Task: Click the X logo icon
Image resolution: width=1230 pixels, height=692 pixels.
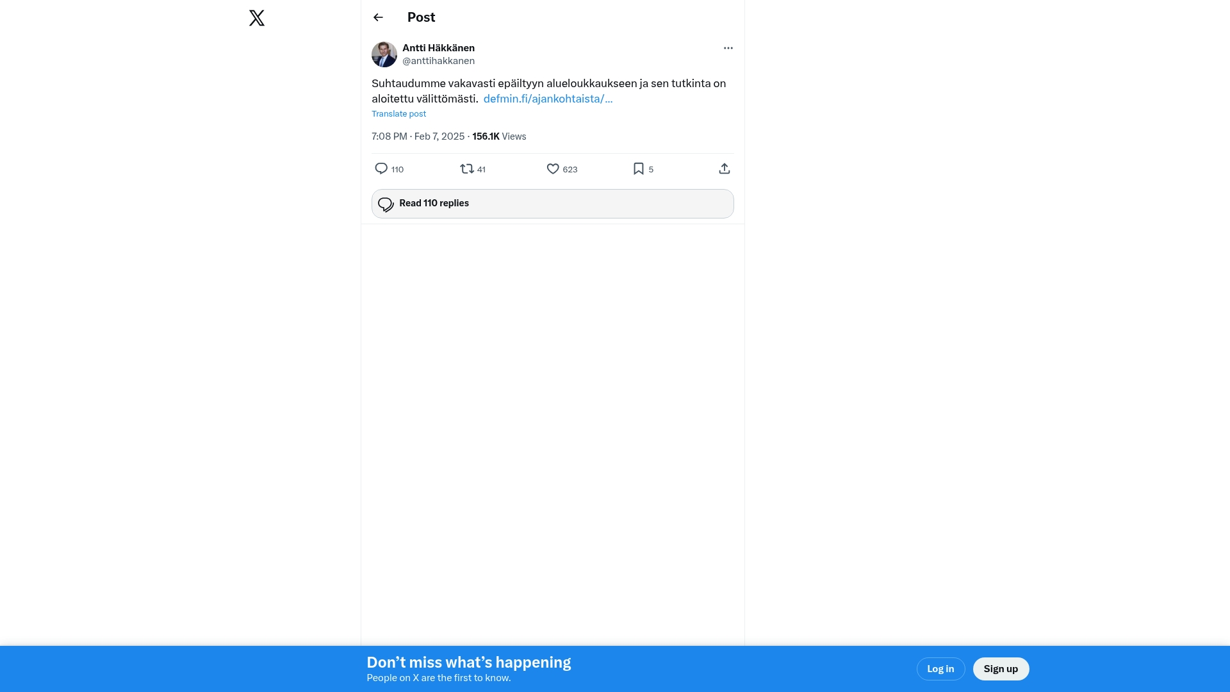Action: [257, 18]
